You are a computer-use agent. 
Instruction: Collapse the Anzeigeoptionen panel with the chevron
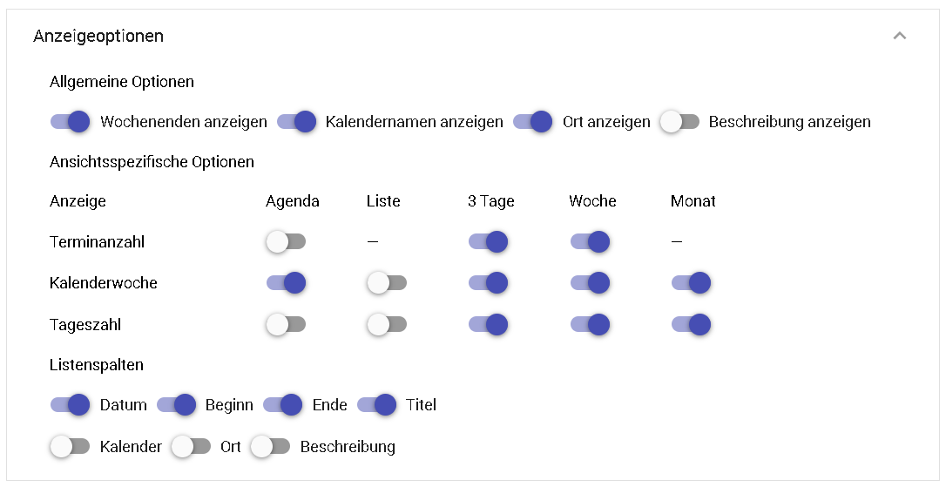click(x=900, y=37)
